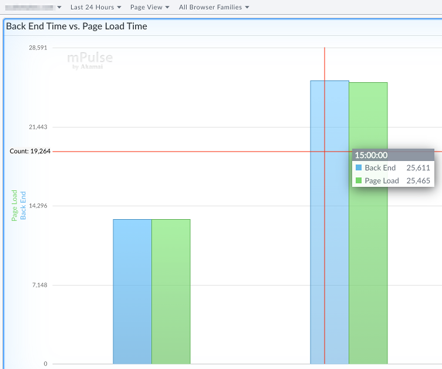442x369 pixels.
Task: Click the blue Back End swatch in tooltip
Action: (x=359, y=168)
